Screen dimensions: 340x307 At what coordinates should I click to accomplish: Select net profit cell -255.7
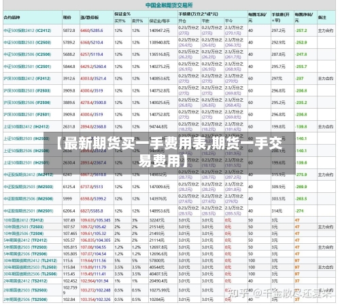pos(301,67)
